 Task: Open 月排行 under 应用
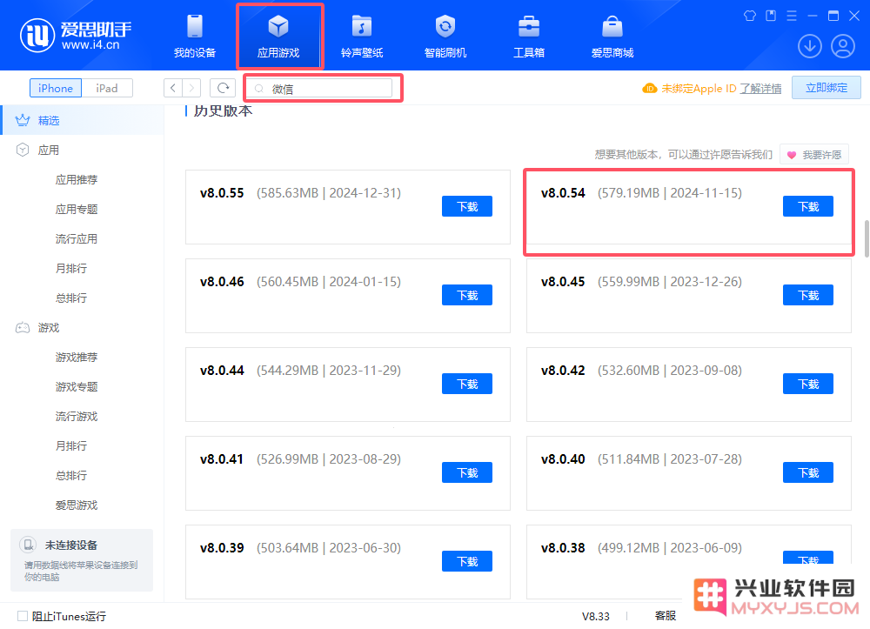tap(71, 269)
